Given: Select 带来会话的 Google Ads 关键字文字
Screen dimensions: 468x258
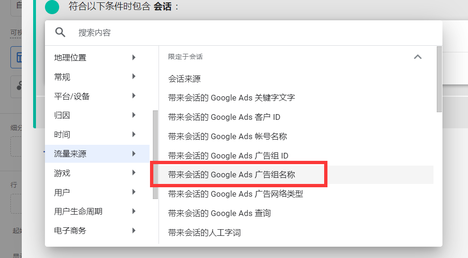Looking at the screenshot, I should (296, 98).
